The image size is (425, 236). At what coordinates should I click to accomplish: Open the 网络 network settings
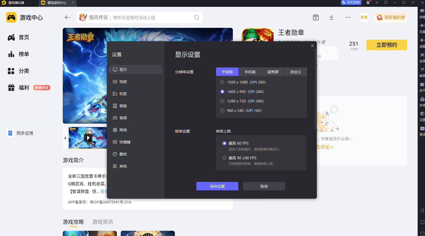[136, 130]
